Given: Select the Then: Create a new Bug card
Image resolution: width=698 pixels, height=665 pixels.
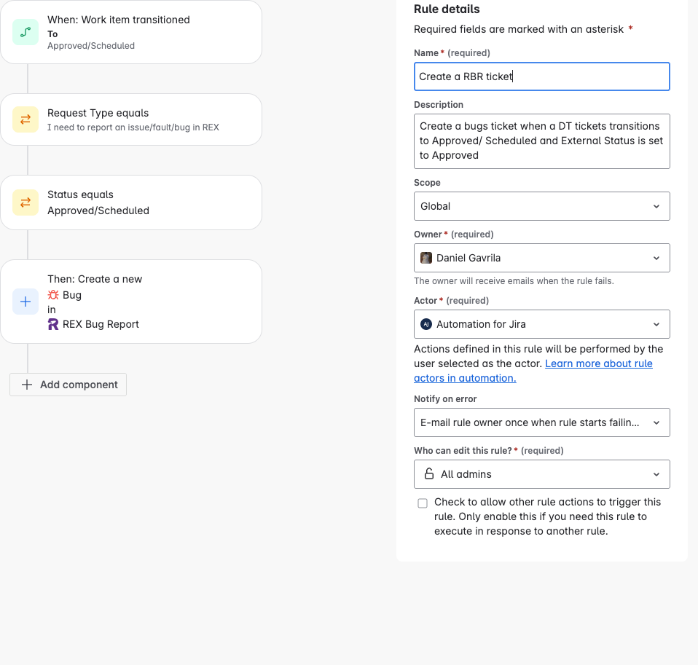Looking at the screenshot, I should tap(131, 302).
